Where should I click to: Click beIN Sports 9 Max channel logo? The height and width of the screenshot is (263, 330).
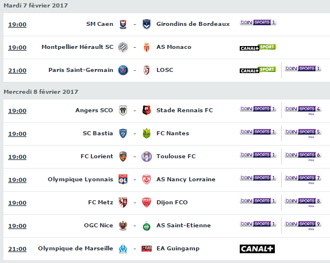[x=303, y=226]
